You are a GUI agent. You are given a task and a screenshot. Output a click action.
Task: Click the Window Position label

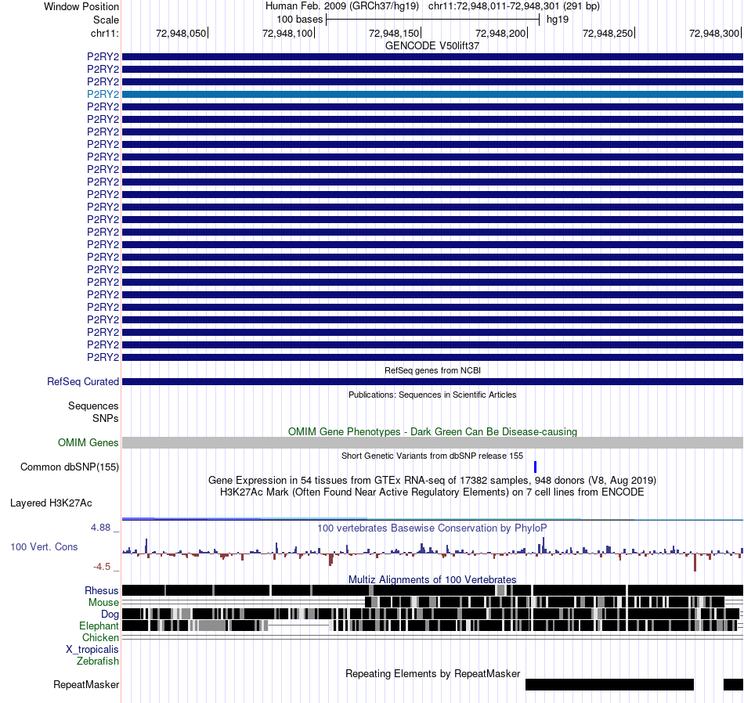(x=81, y=6)
